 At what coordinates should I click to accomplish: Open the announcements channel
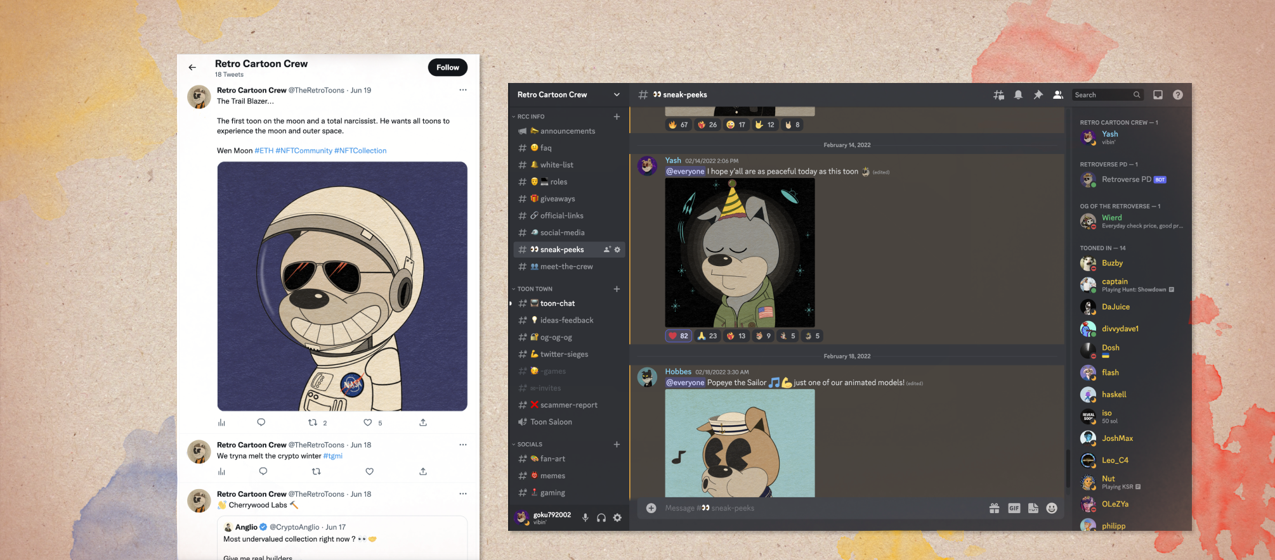569,131
